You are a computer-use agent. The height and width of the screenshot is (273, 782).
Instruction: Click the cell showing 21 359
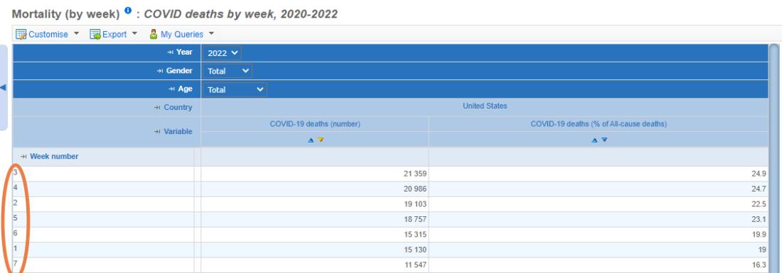coord(315,174)
